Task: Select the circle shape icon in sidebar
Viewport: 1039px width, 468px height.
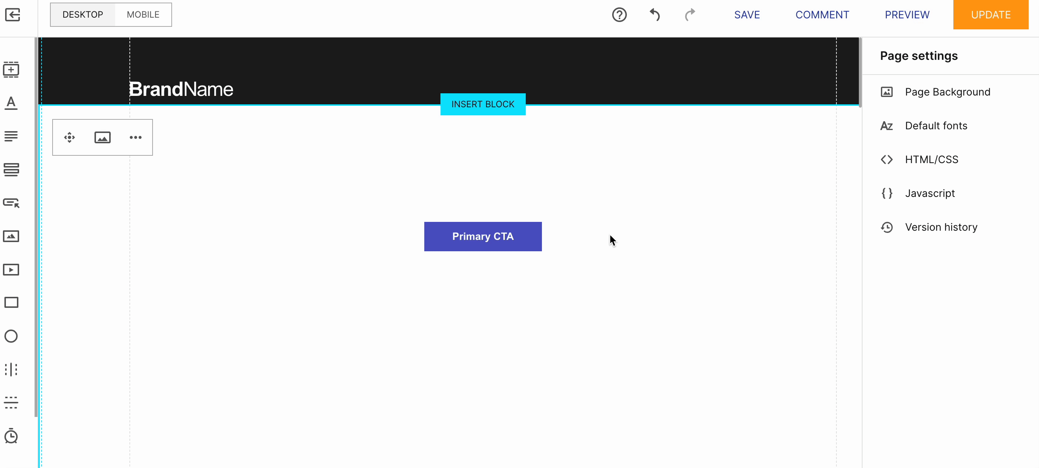Action: click(11, 336)
